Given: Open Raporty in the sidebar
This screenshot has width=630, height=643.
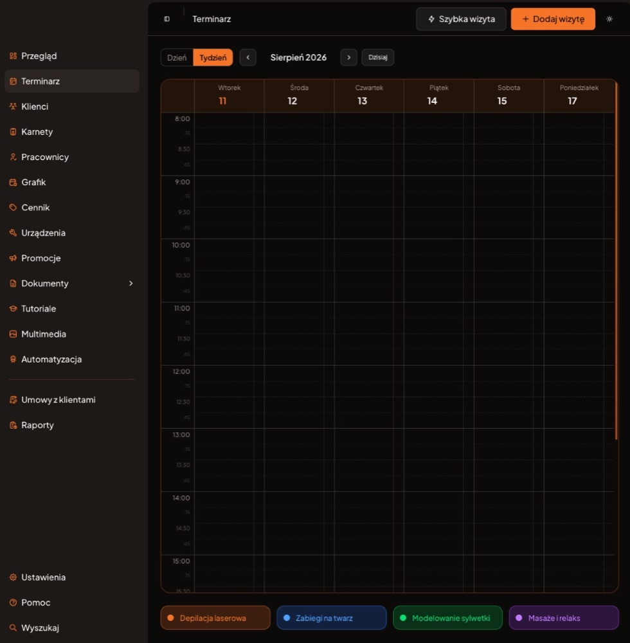Looking at the screenshot, I should [72, 425].
